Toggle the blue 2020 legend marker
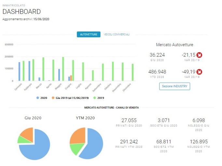 click(38, 98)
